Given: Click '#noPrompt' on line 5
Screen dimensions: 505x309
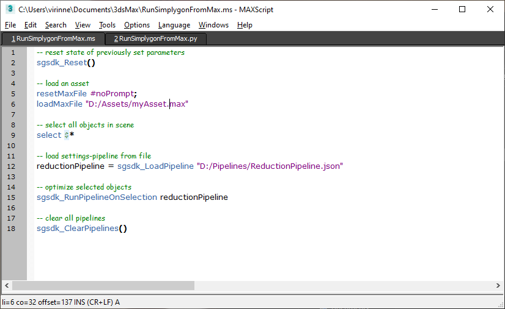Looking at the screenshot, I should (x=112, y=94).
